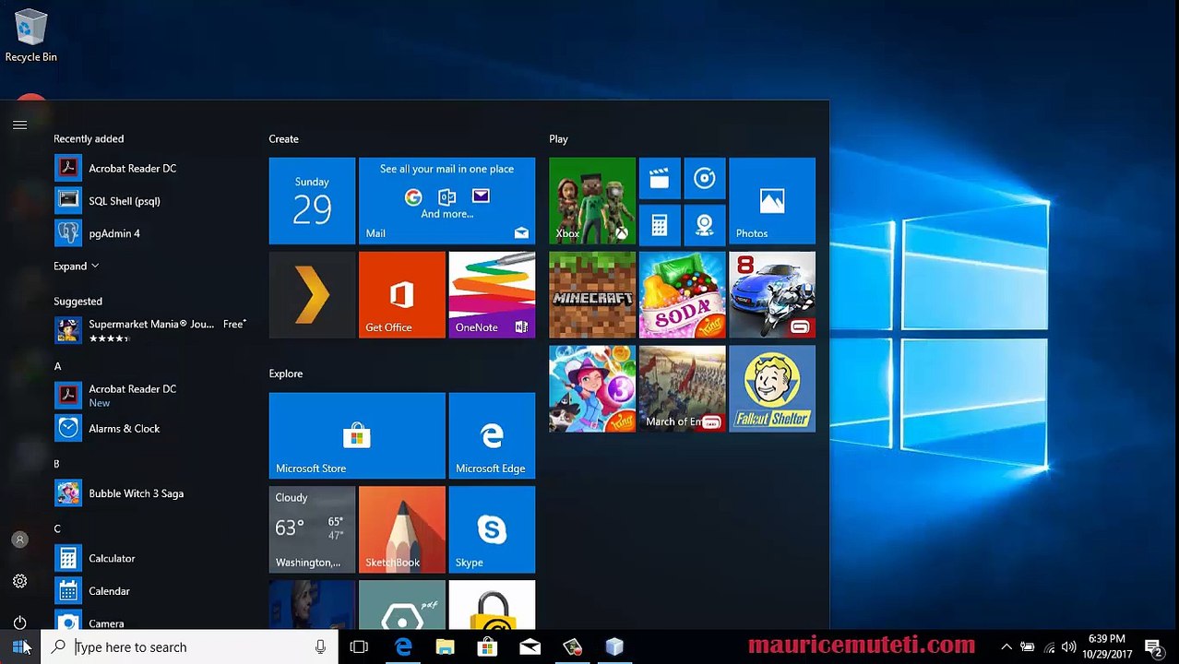Open the Power options button
Viewport: 1179px width, 664px height.
coord(19,622)
